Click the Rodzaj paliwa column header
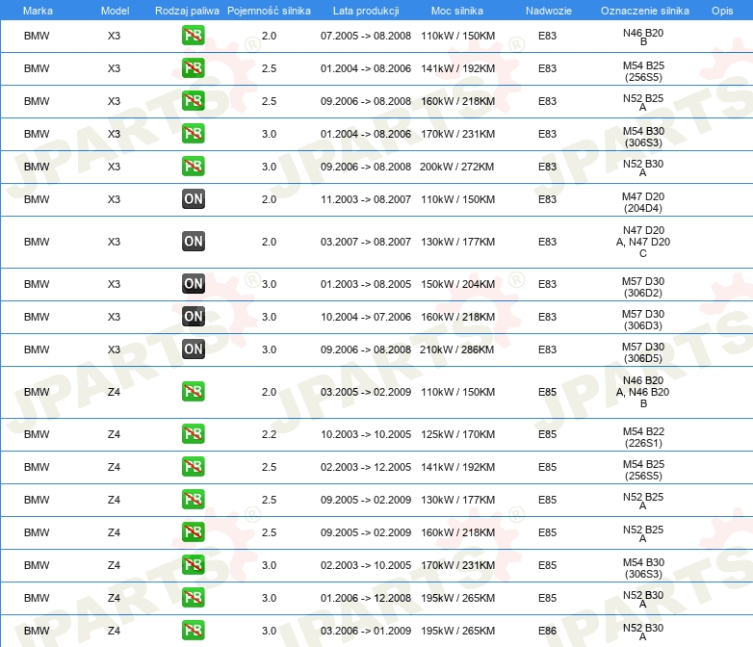This screenshot has height=647, width=753. 187,11
